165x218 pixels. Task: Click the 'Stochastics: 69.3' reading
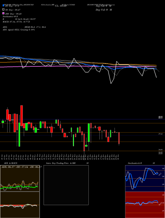[10, 17]
